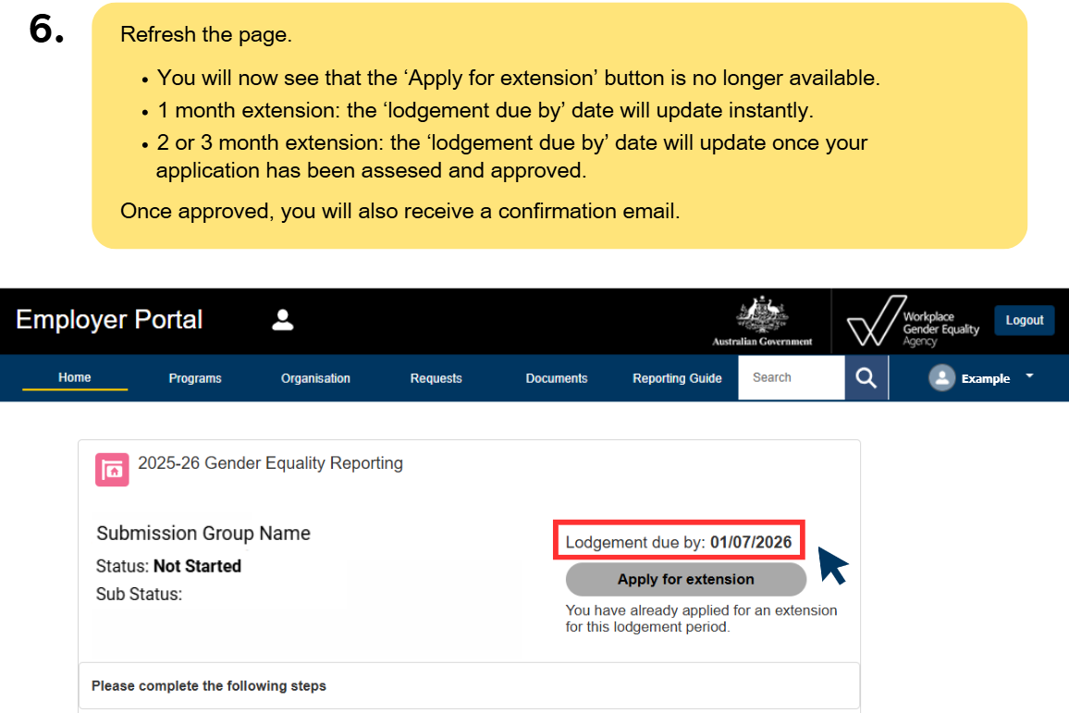Viewport: 1069px width, 713px height.
Task: Select the Home navigation item
Action: (74, 377)
